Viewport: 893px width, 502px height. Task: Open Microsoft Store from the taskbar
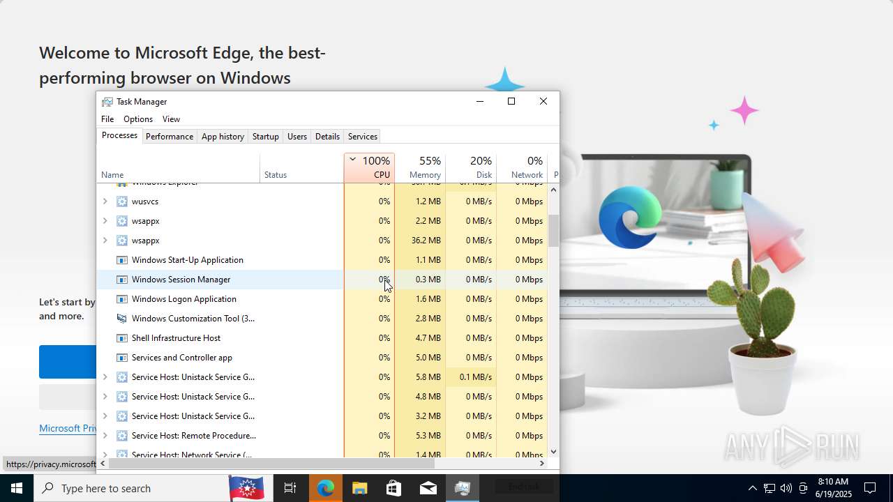click(x=393, y=488)
